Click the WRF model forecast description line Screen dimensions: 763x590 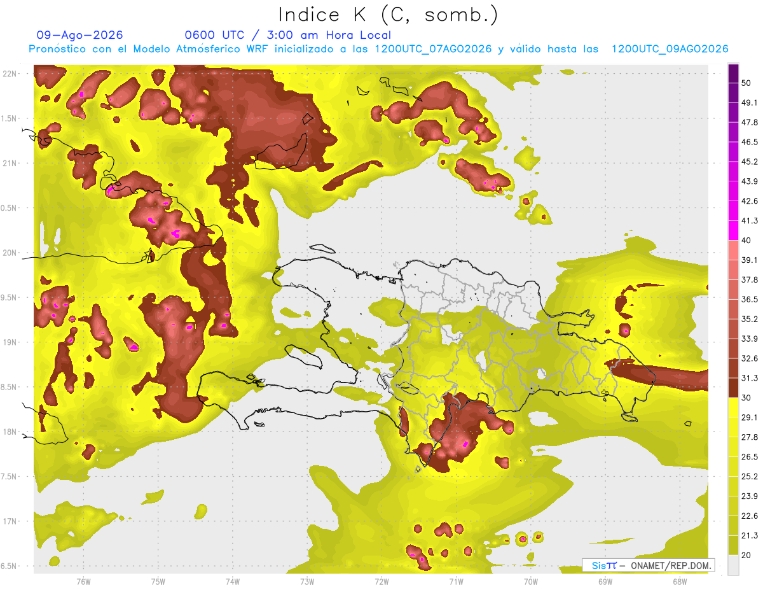tap(378, 49)
